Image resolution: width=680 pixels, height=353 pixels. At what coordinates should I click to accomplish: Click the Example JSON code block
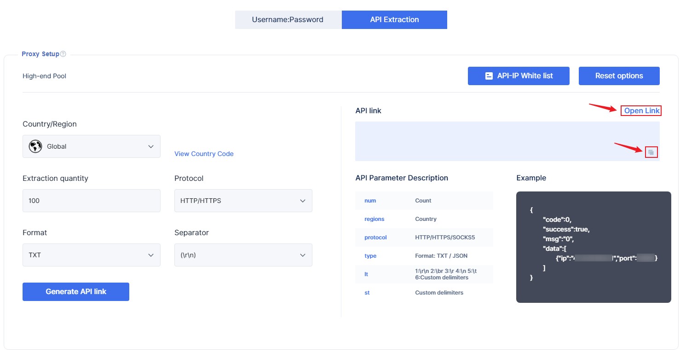[x=593, y=247]
